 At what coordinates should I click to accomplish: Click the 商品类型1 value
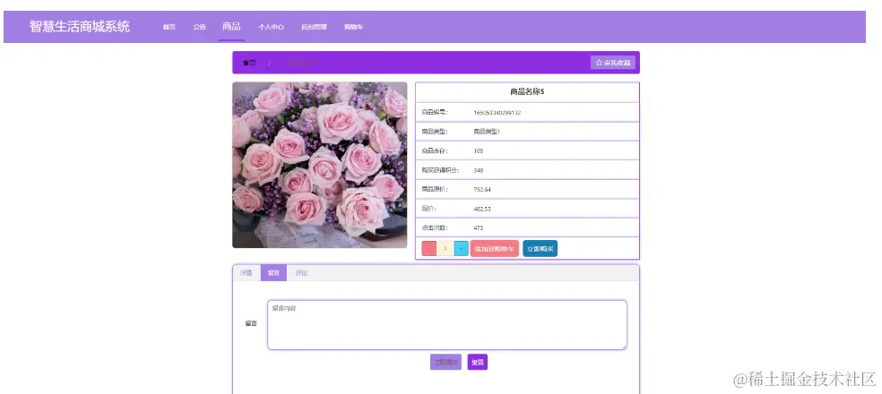pyautogui.click(x=487, y=132)
